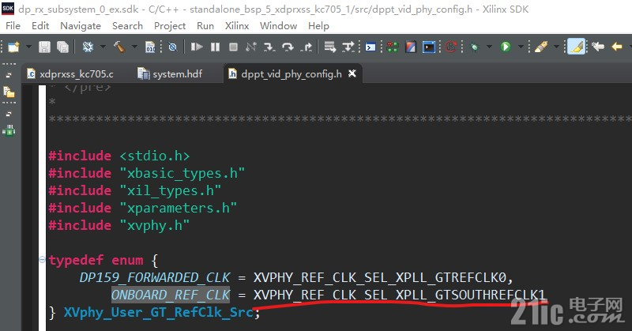
Task: Click the green blocks left sidebar icon
Action: pyautogui.click(x=9, y=130)
